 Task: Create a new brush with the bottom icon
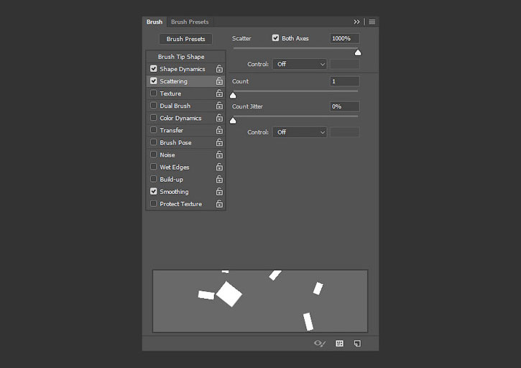click(x=357, y=344)
